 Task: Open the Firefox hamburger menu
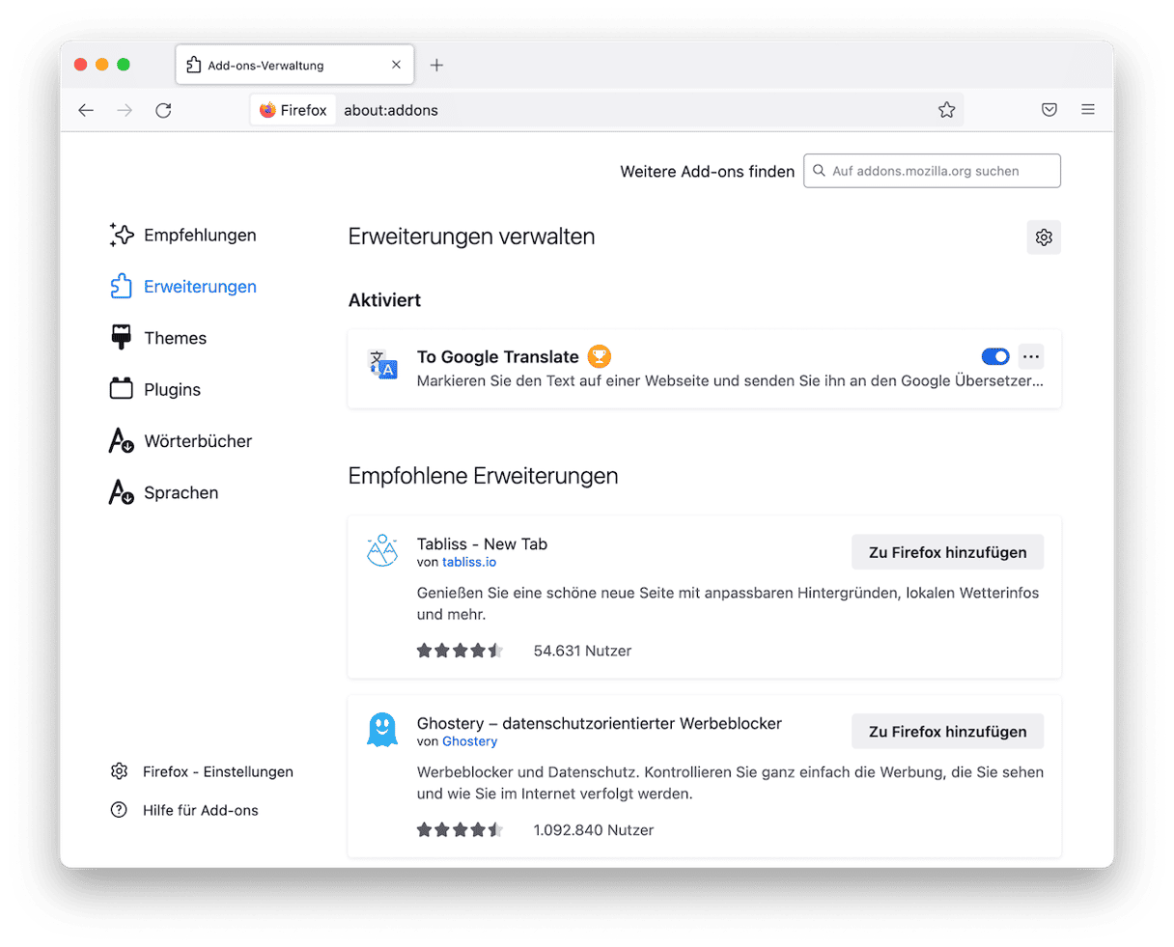pos(1088,110)
